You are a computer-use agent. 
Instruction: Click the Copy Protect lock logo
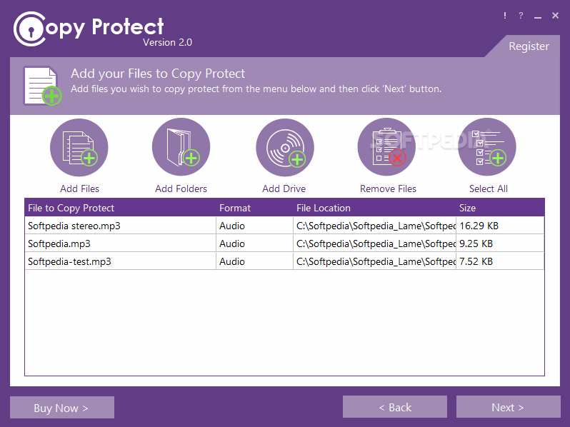[30, 29]
